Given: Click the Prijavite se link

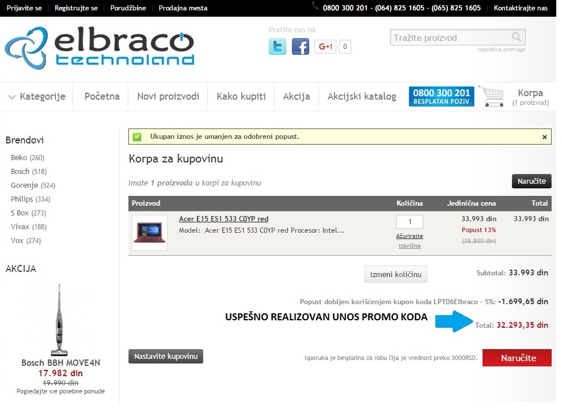Looking at the screenshot, I should point(24,8).
